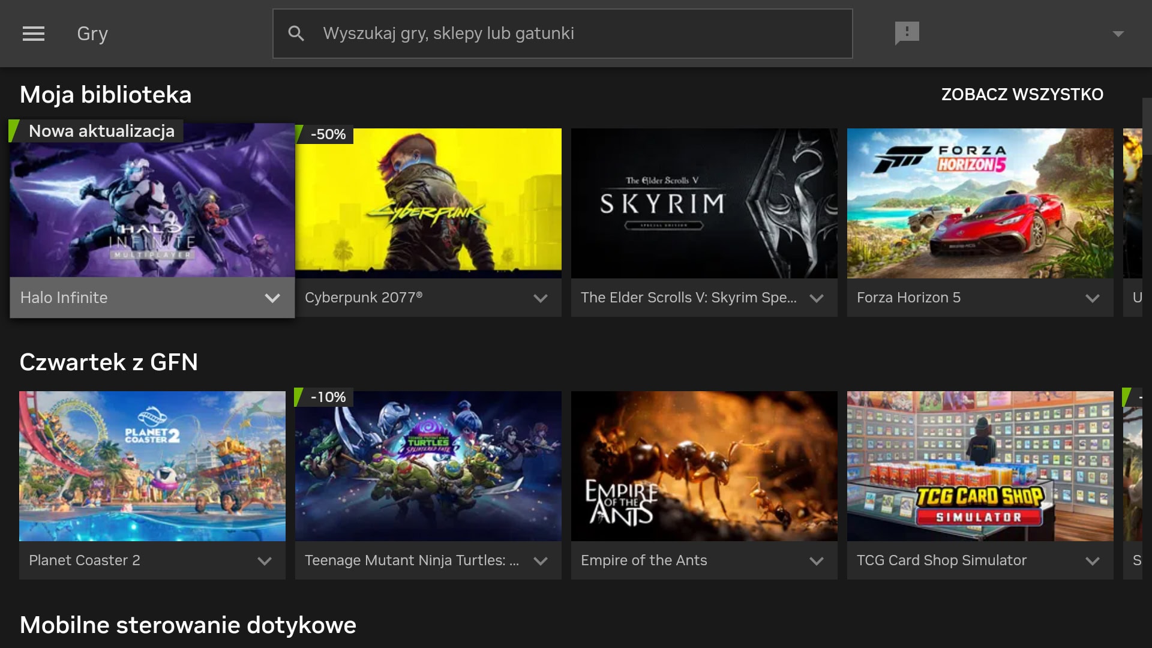Expand Halo Infinite options chevron
Viewport: 1152px width, 648px height.
click(272, 298)
